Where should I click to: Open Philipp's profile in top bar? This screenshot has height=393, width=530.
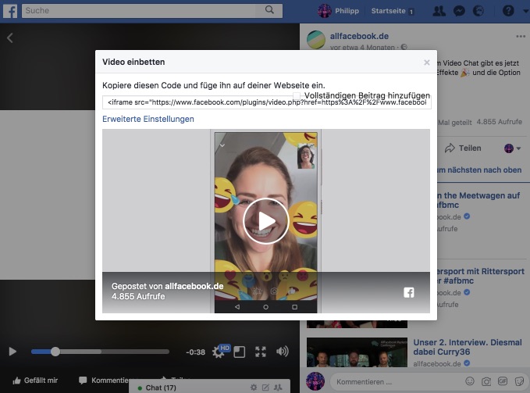tap(338, 11)
